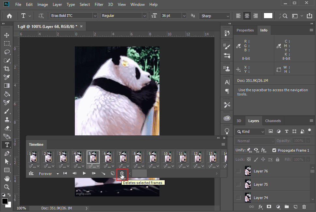
Task: Select frame 5 in the Timeline
Action: pos(93,157)
